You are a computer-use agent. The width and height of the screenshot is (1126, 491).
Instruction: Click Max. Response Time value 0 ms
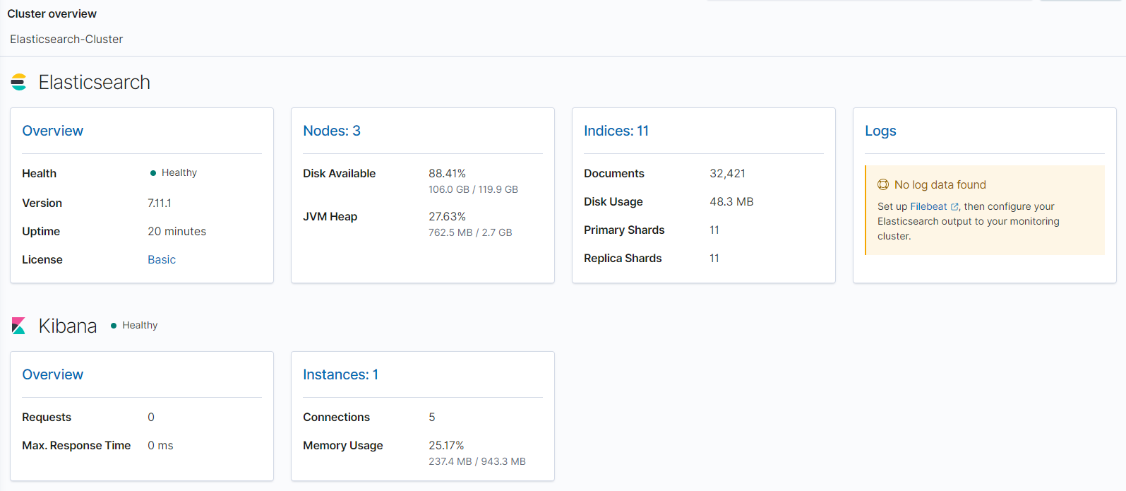160,445
